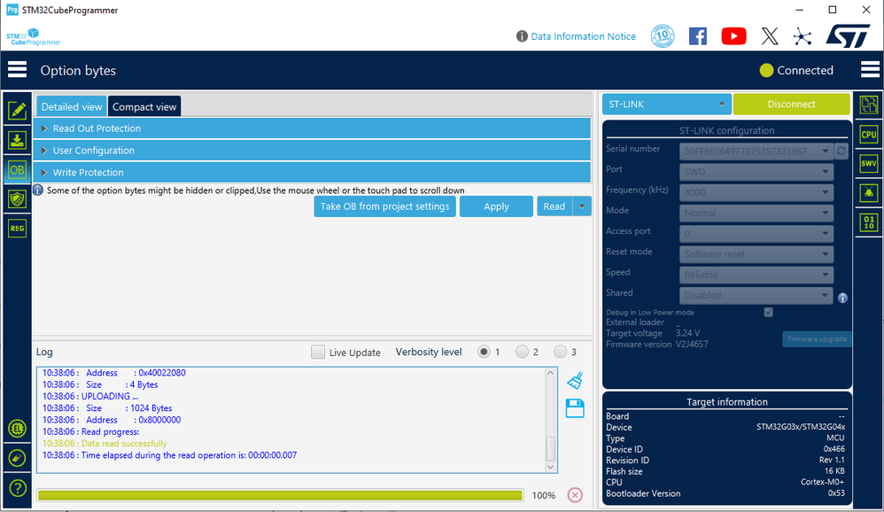Click the Read option bytes button

click(554, 206)
